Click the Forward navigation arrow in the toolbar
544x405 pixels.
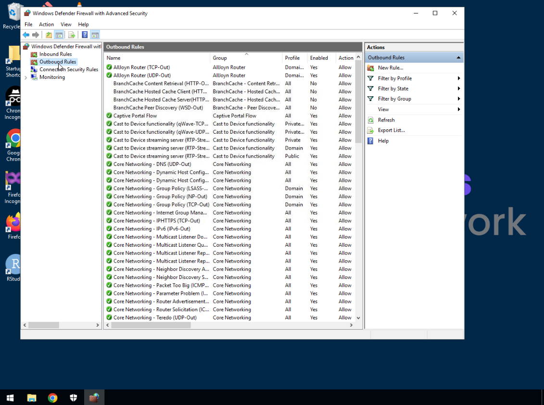(35, 34)
